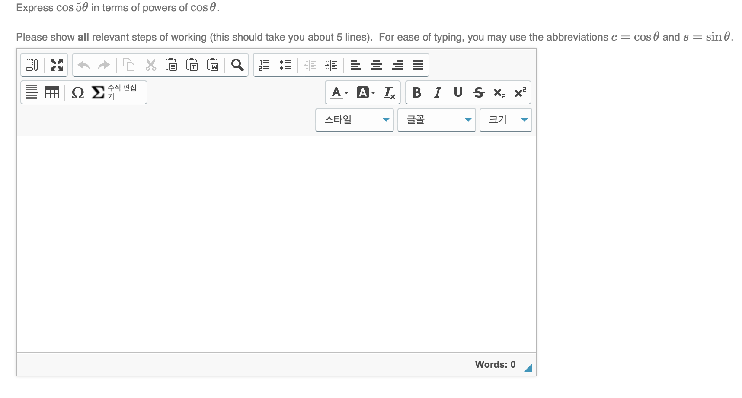Increase the paragraph indent
This screenshot has width=742, height=398.
(331, 65)
